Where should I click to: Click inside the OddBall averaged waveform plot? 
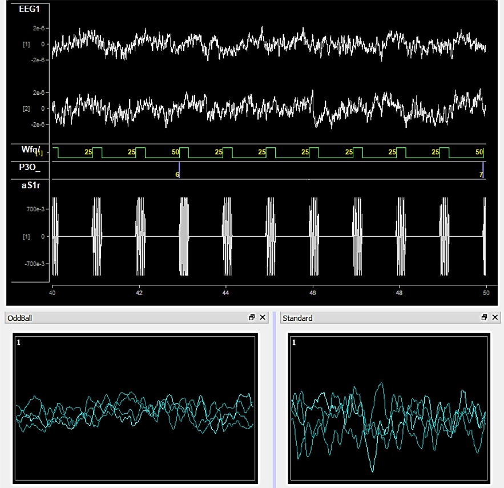(x=135, y=409)
